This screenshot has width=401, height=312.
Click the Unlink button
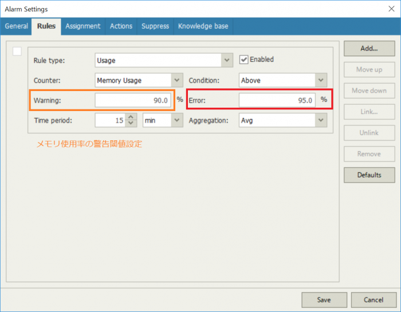click(369, 133)
